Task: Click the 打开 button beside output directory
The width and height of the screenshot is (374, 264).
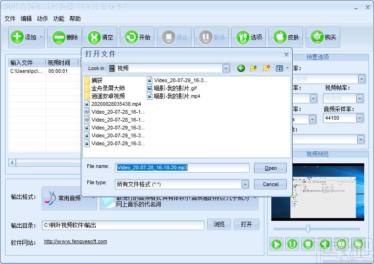Action: pos(246,224)
